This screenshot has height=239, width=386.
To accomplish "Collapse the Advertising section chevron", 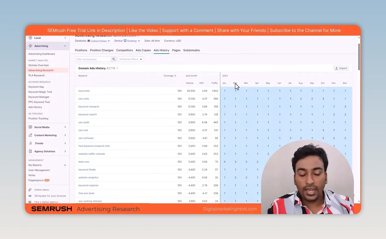I will (x=65, y=46).
